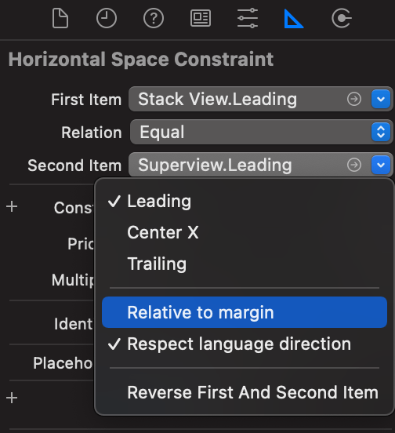This screenshot has height=433, width=395.
Task: Click the bottom plus button
Action: pos(12,398)
